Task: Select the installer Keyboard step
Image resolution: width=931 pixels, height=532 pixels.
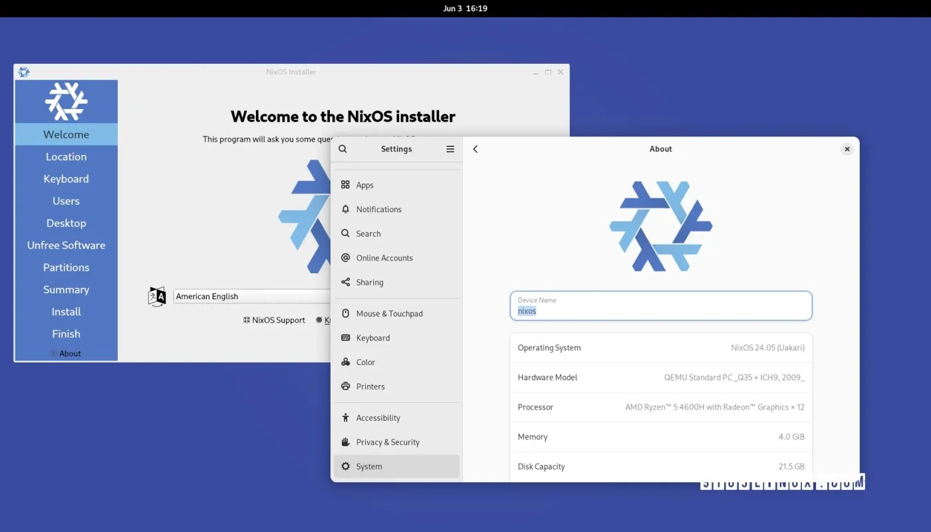Action: [x=66, y=179]
